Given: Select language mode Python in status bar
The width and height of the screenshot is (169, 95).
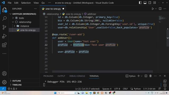Looking at the screenshot, I should (x=137, y=89).
